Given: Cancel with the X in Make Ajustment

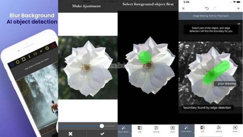Looking at the screenshot, I should 70,134.
